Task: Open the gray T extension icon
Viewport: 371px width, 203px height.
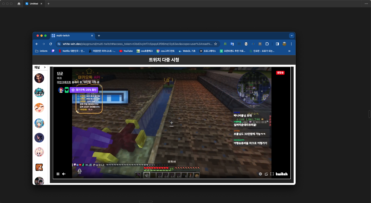Action: pos(260,44)
